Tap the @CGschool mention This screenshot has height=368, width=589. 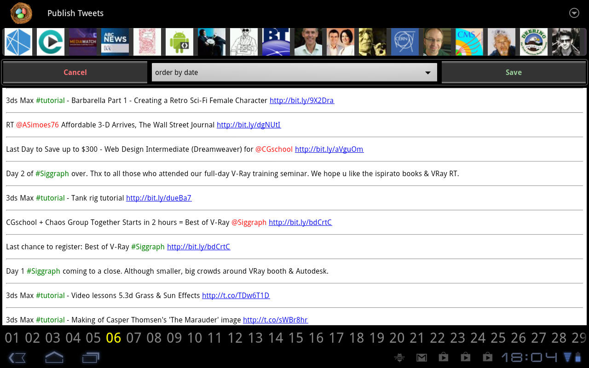pyautogui.click(x=274, y=149)
